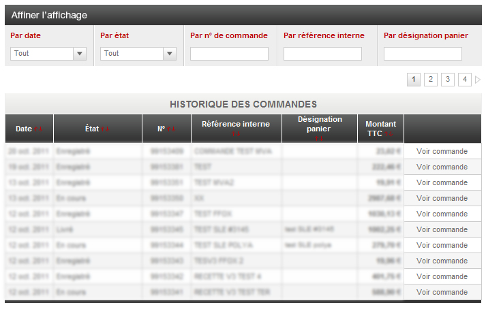Click the Date column header label
486x309 pixels.
click(x=24, y=129)
